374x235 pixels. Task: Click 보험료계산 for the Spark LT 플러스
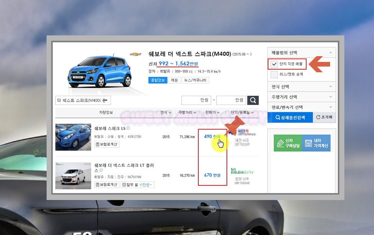[x=107, y=185]
